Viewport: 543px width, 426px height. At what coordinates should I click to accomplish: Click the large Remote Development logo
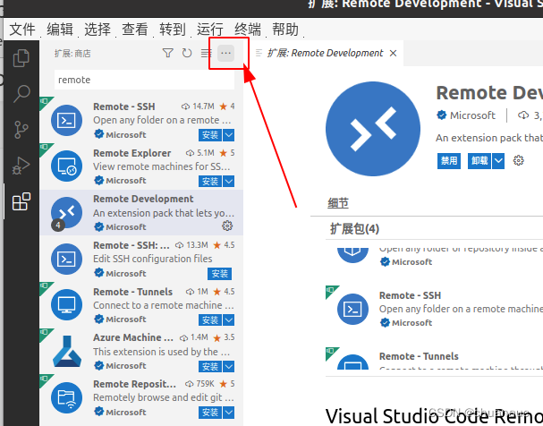coord(373,129)
